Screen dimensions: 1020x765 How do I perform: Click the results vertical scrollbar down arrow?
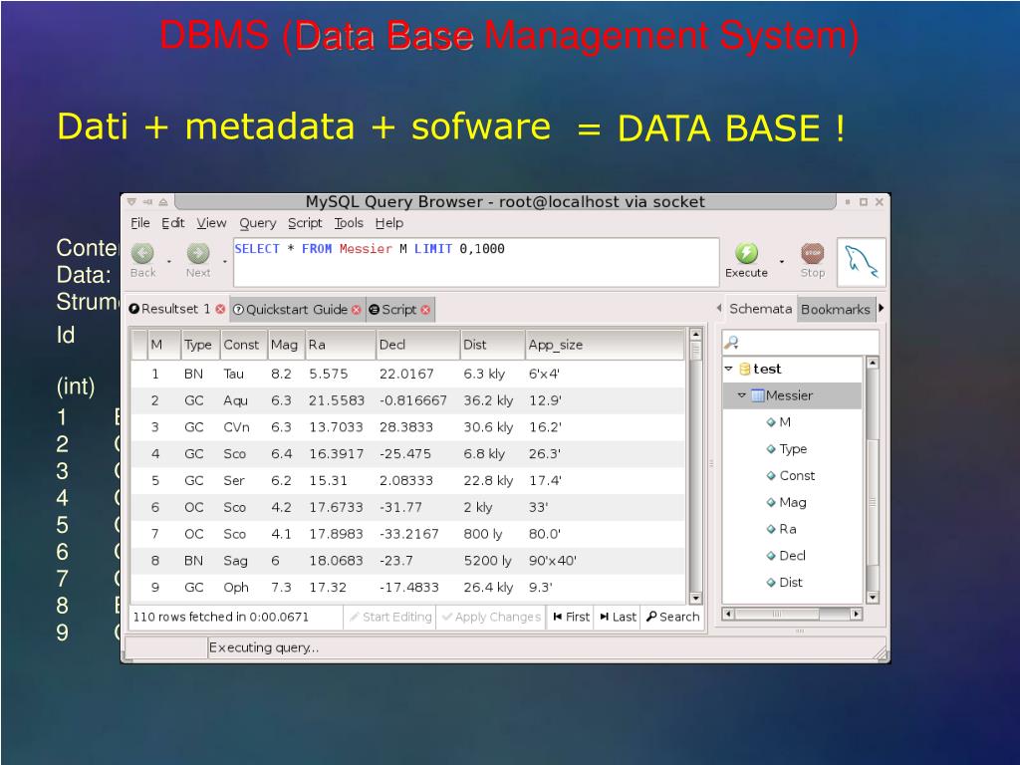(695, 598)
